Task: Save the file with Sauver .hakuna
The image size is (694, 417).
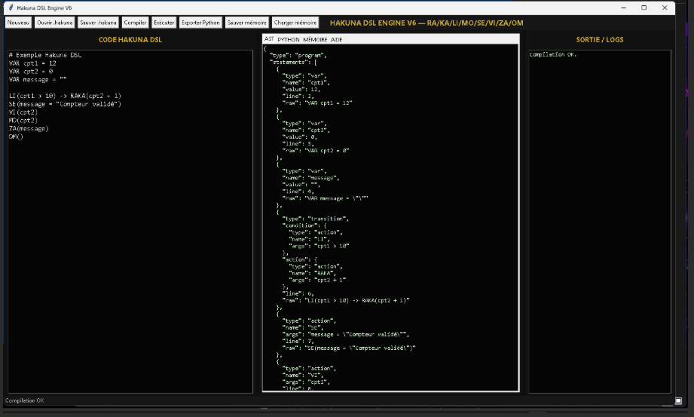Action: (98, 23)
